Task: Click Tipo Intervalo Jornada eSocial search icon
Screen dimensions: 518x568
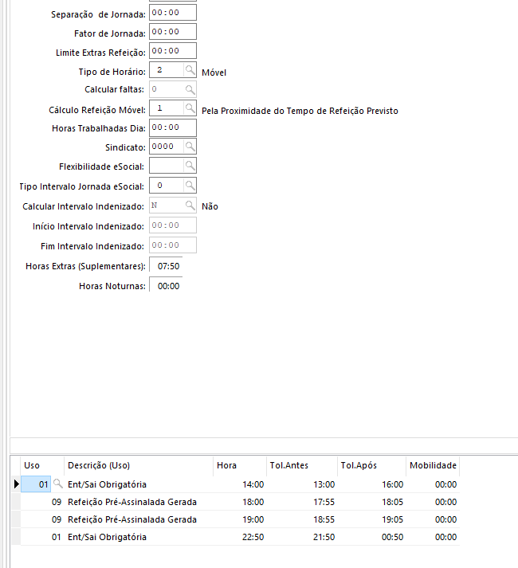Action: click(x=190, y=186)
